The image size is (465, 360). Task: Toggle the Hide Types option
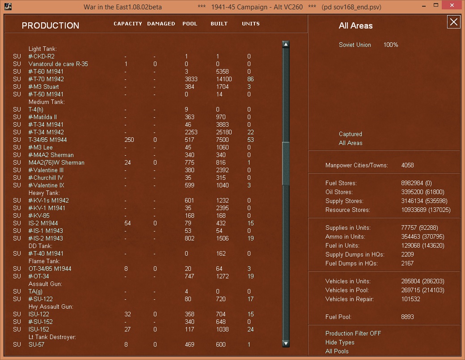(340, 342)
